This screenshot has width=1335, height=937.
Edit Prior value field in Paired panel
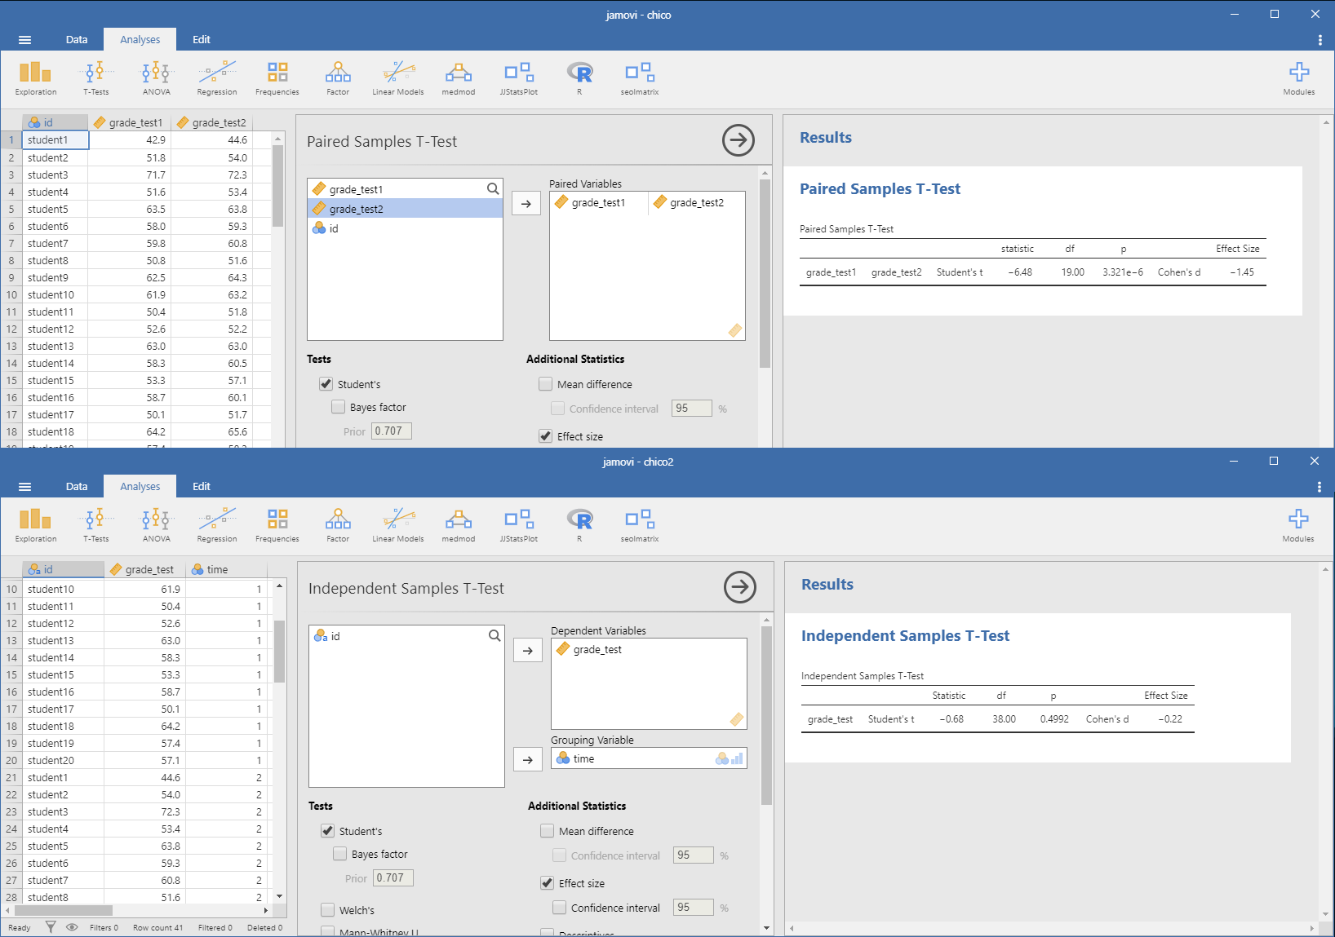pyautogui.click(x=392, y=431)
